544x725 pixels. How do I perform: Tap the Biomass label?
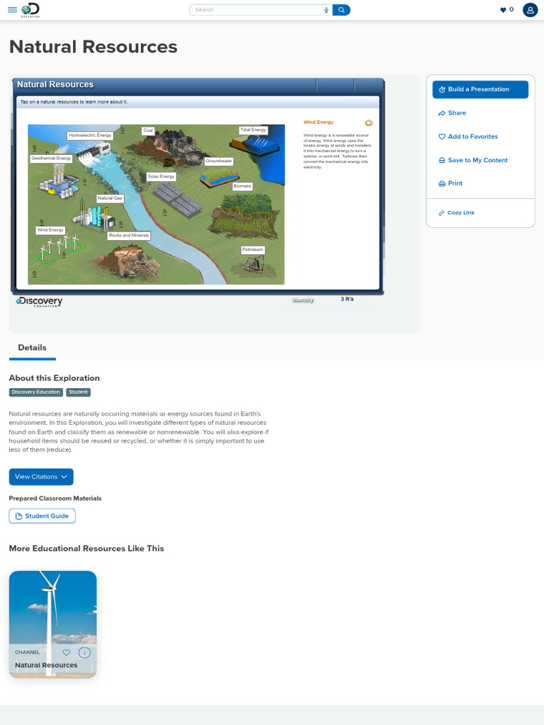point(242,186)
